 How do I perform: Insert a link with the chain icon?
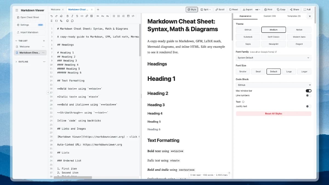87,16
